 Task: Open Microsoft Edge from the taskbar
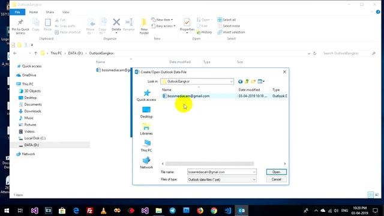coord(76,211)
